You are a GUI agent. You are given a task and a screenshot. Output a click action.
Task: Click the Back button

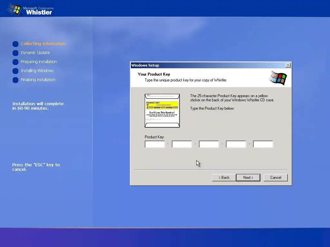(224, 178)
